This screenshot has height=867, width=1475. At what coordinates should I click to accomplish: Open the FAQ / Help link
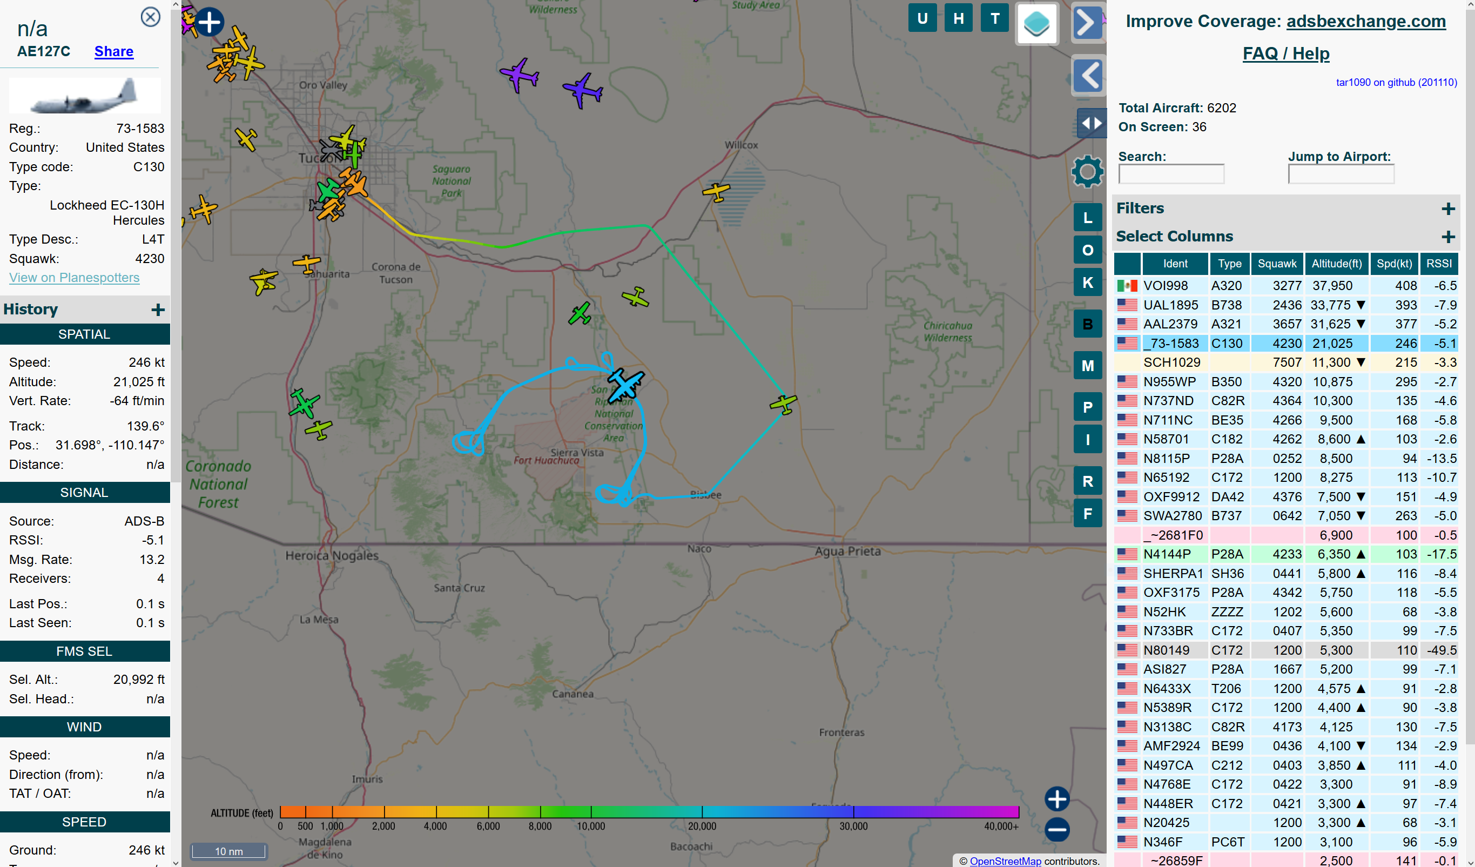[1286, 53]
